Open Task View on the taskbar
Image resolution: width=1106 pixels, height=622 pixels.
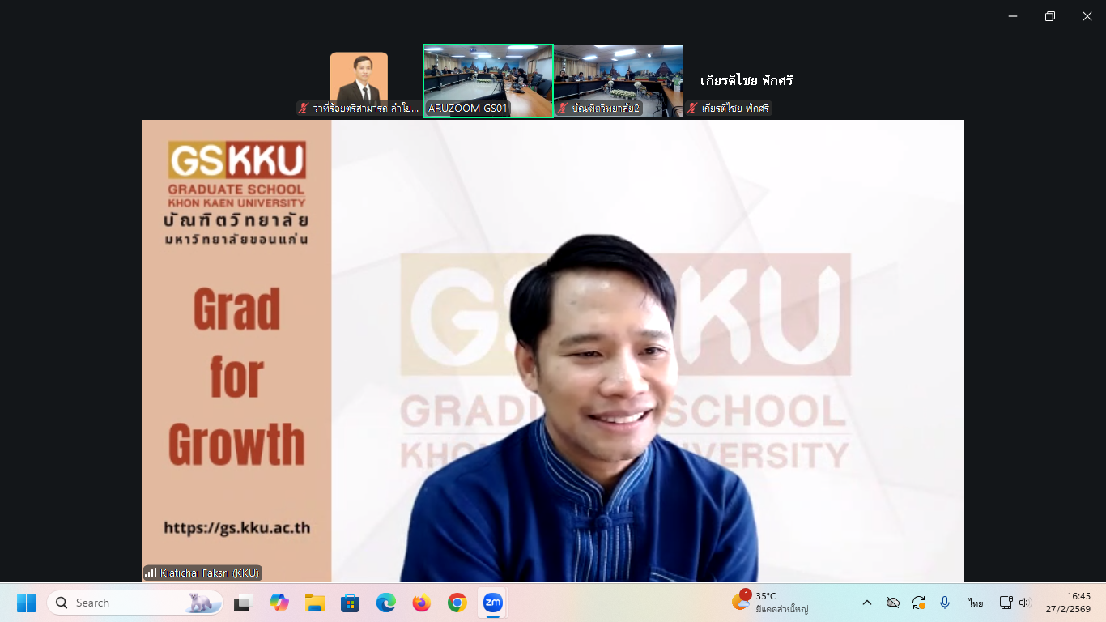click(242, 603)
